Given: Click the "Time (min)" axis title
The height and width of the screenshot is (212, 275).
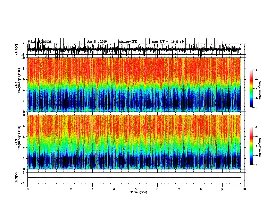Looking at the screenshot, I should pyautogui.click(x=139, y=192).
